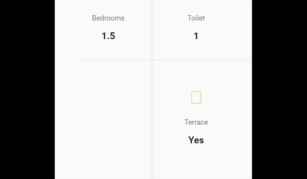Screen dimensions: 307x179
Task: Click the black letterbox area on the right
Action: [x=279, y=89]
